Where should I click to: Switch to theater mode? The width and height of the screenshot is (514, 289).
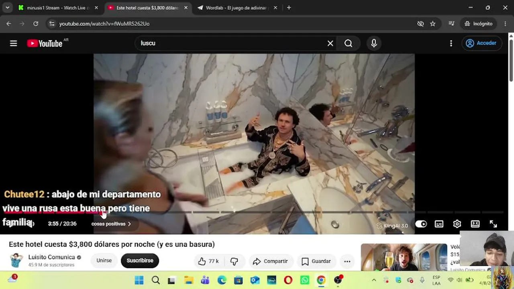[x=475, y=224]
